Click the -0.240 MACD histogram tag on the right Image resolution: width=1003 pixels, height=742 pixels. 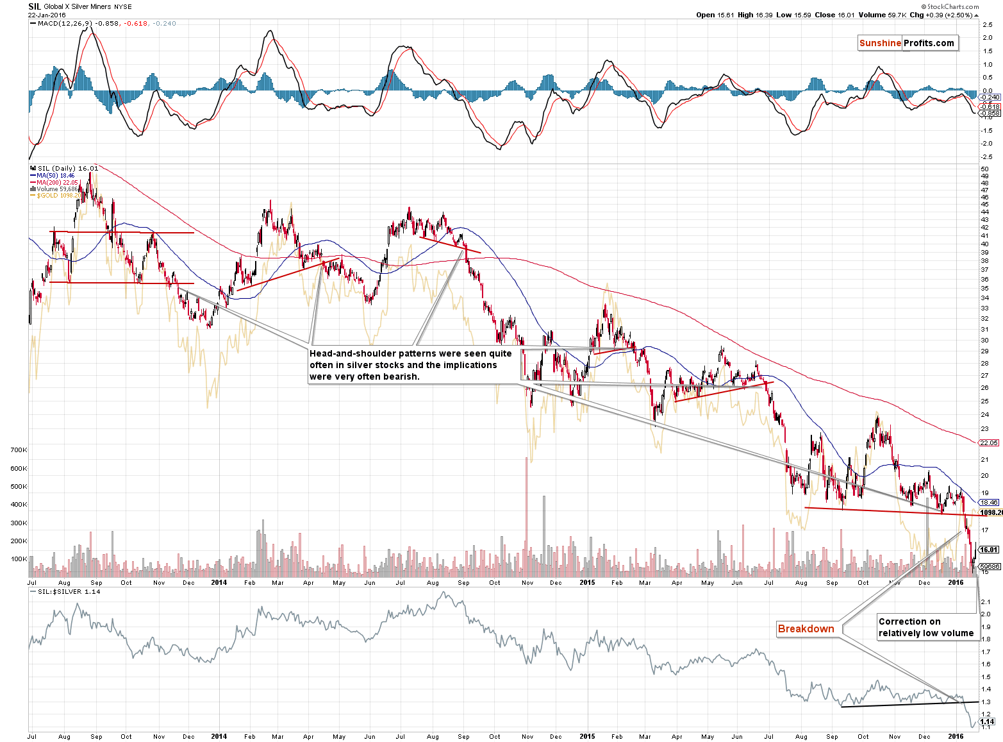coord(990,97)
